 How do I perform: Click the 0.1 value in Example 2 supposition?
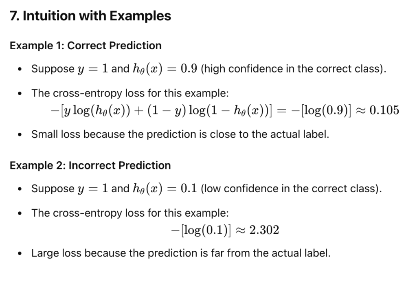[189, 188]
